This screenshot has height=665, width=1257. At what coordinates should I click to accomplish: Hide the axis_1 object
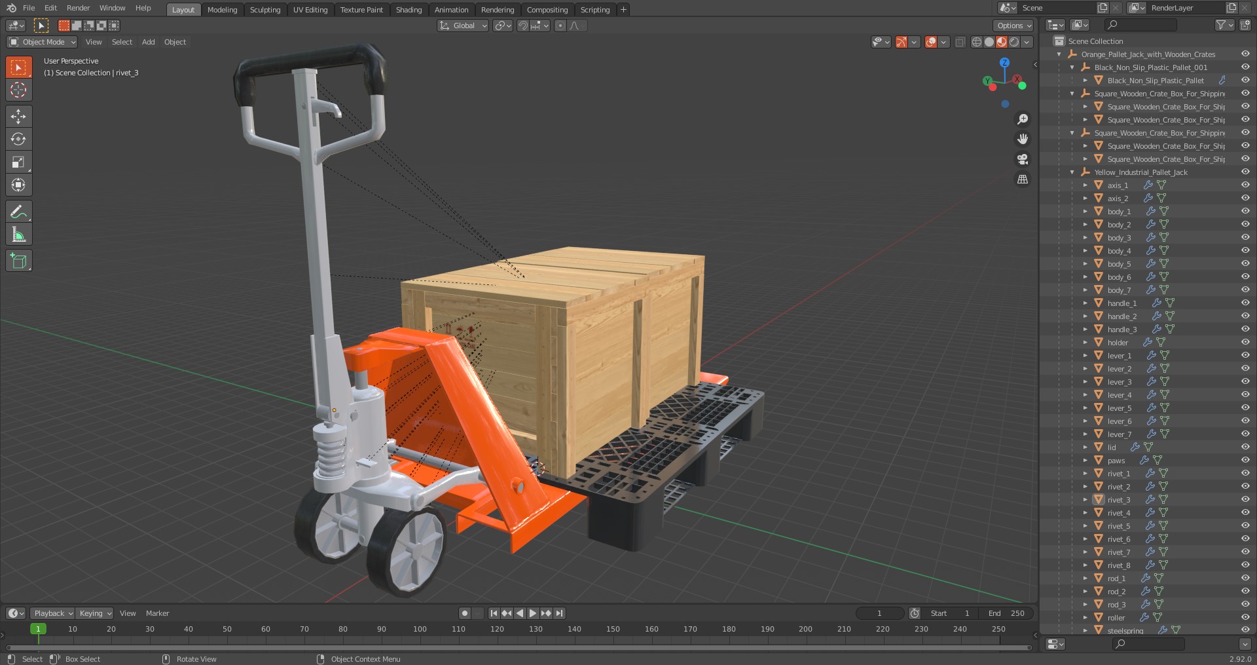tap(1245, 185)
